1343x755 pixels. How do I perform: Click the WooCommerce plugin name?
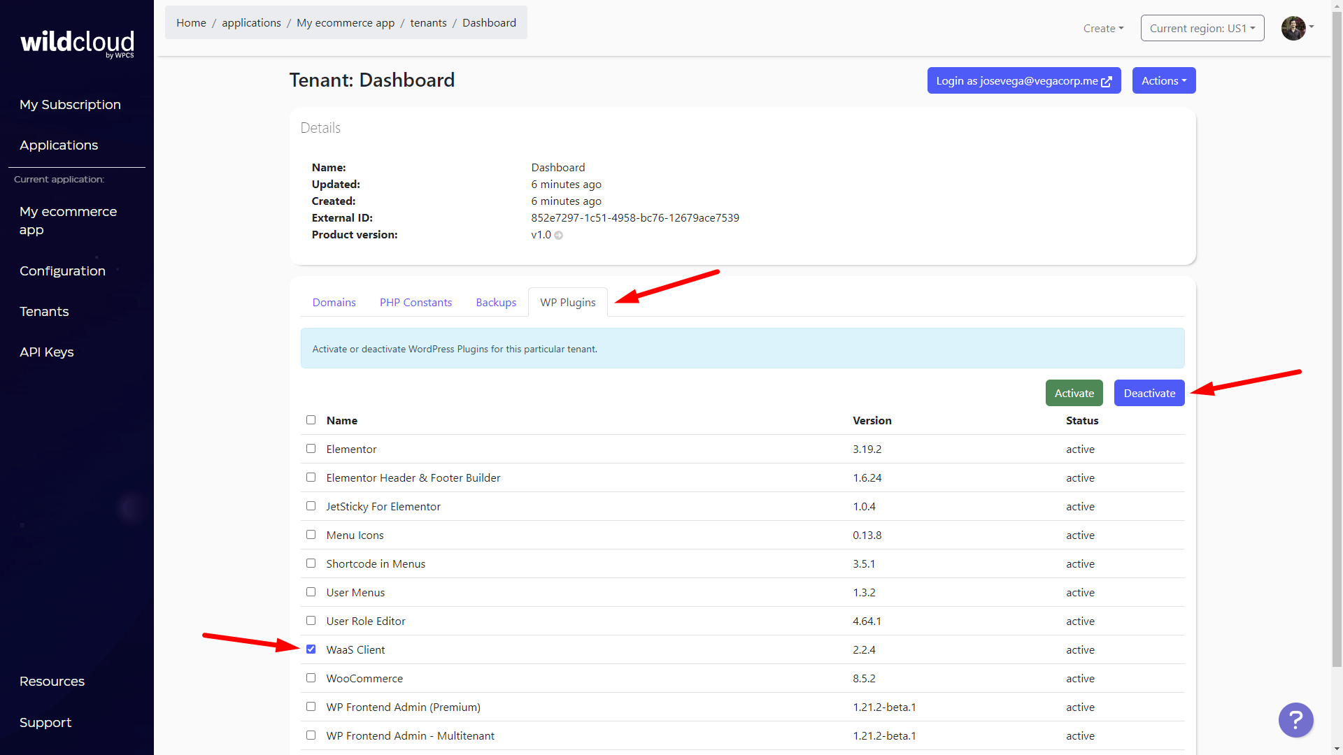[364, 678]
